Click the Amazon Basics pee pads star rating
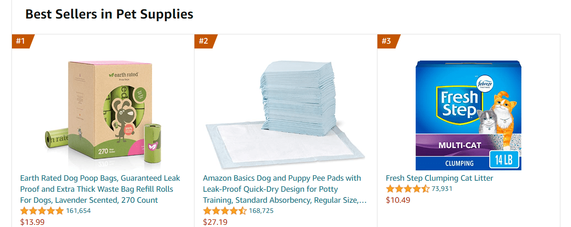Screen dimensions: 571x227 [225, 211]
